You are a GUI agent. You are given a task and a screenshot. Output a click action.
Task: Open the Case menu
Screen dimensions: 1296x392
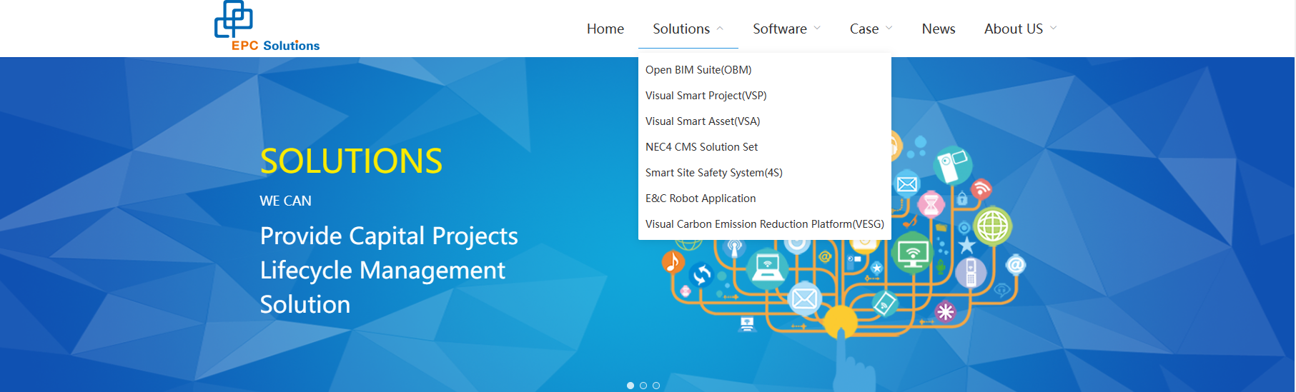coord(864,29)
